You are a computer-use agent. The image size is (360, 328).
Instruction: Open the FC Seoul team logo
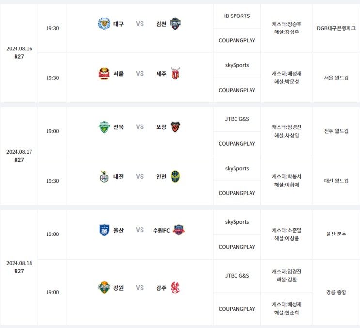[x=104, y=74]
